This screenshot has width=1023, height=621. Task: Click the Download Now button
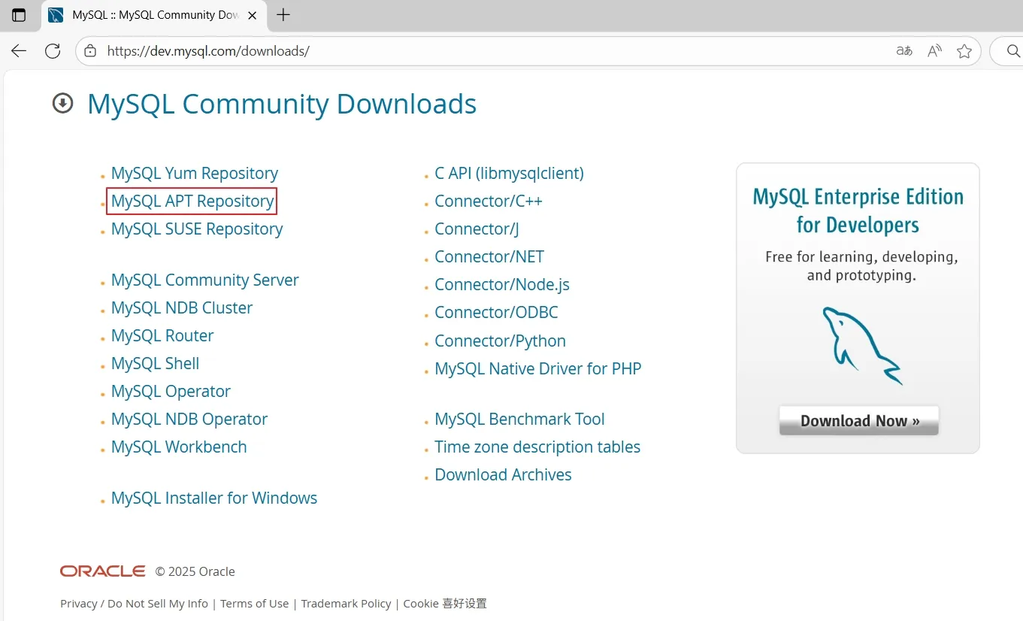coord(859,421)
